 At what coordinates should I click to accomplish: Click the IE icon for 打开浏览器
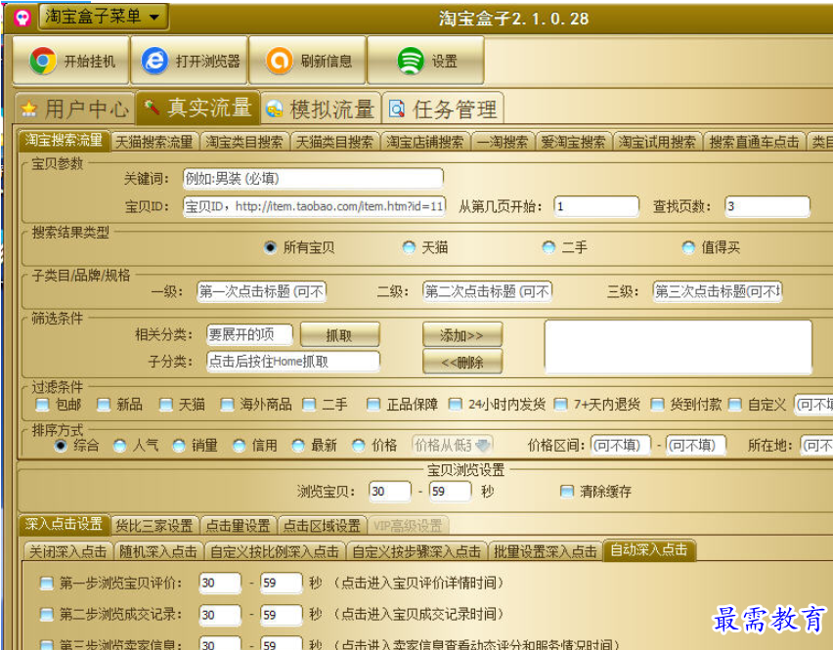(x=155, y=61)
